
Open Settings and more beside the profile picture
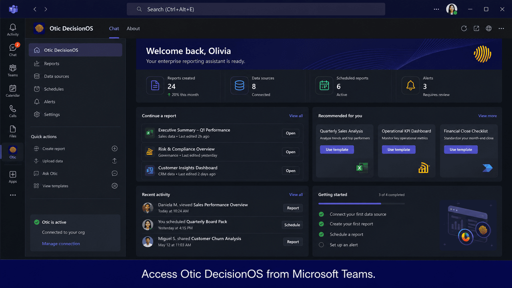(x=436, y=9)
